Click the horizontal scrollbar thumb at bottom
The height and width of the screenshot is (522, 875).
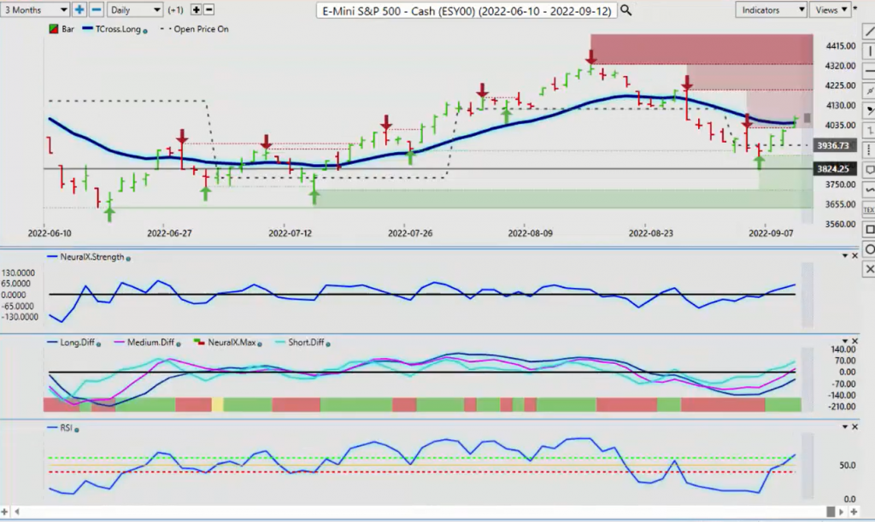pyautogui.click(x=831, y=512)
